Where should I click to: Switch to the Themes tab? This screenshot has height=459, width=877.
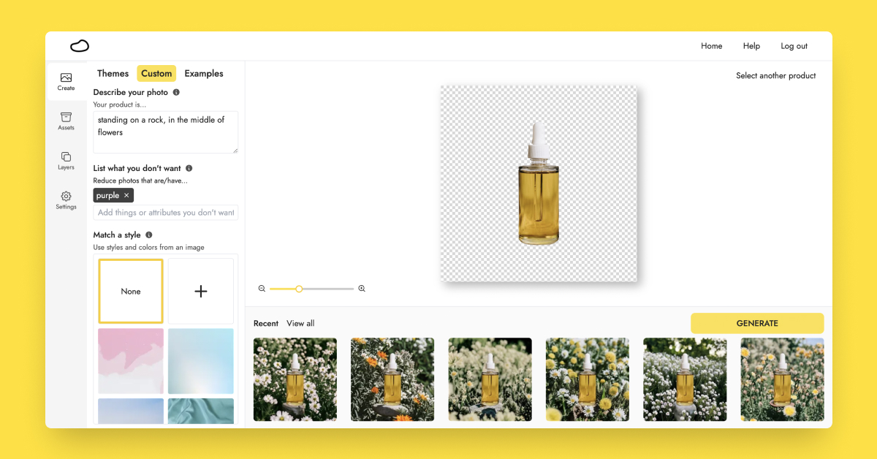click(113, 74)
